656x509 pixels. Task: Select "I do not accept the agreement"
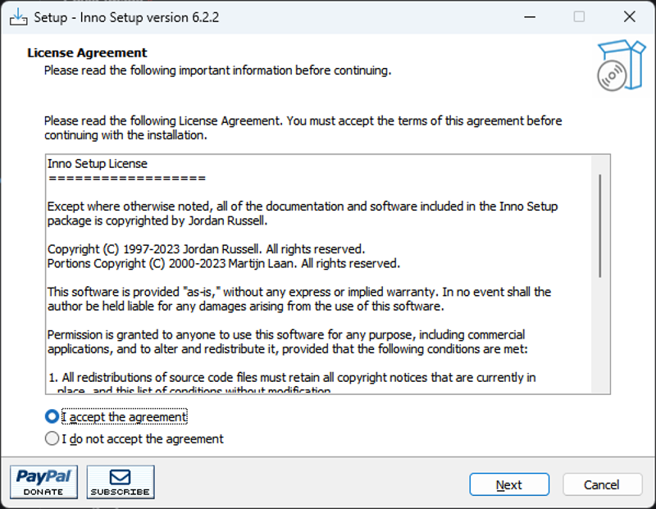point(52,439)
